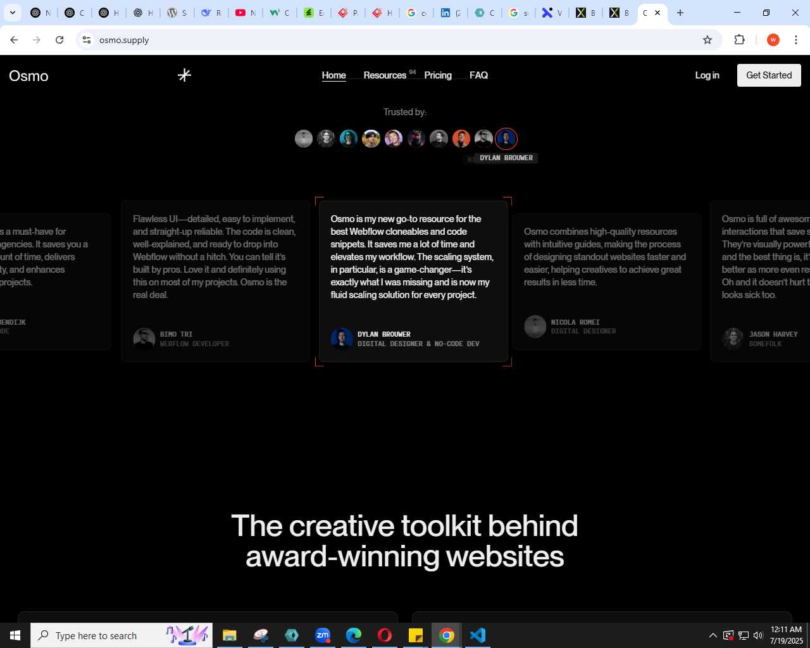Open the Zoom app from the taskbar

tap(323, 635)
